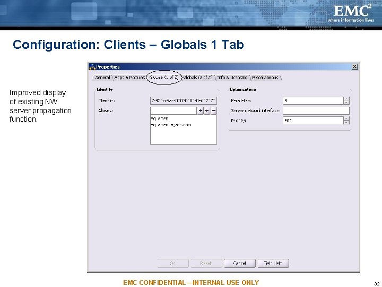382x287 pixels.
Task: Click the Reset button
Action: pos(206,263)
